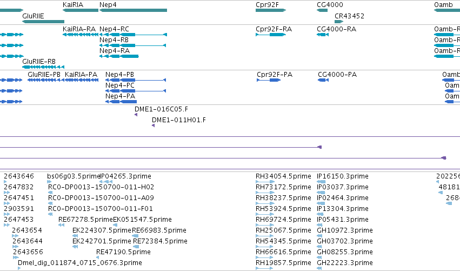This screenshot has height=271, width=460.
Task: Select the Oamb gene label
Action: (443, 5)
